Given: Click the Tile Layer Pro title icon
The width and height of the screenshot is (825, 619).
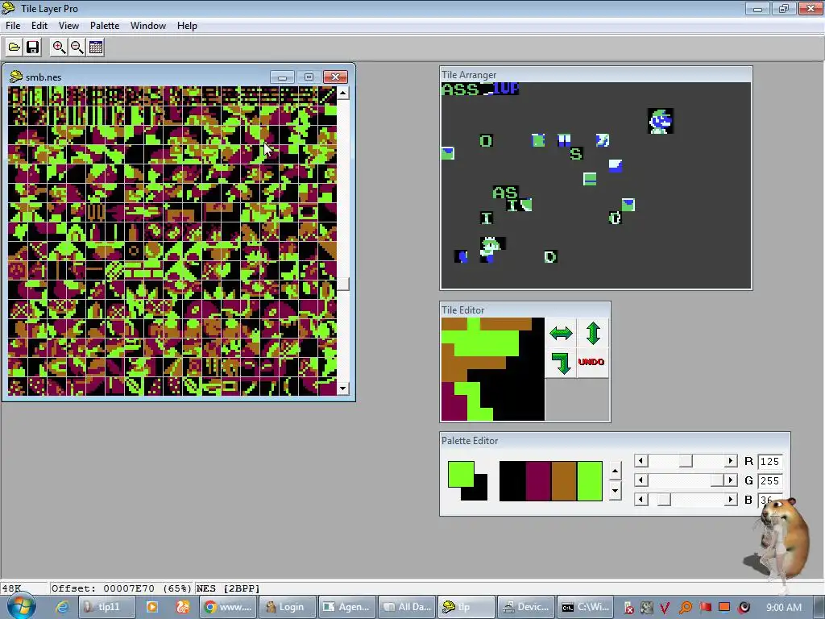Looking at the screenshot, I should 8,8.
